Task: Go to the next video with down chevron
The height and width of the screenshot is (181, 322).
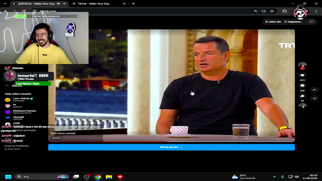Action: [x=314, y=98]
